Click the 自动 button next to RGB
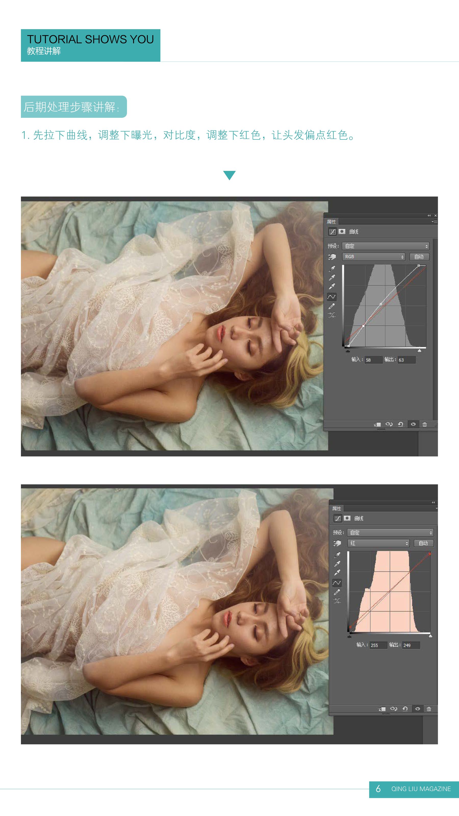This screenshot has height=816, width=459. (419, 257)
